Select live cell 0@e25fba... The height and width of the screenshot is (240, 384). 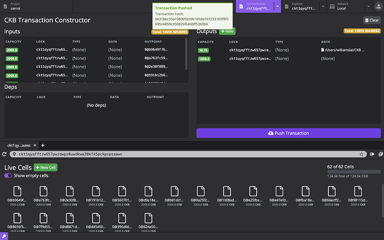tap(253, 196)
